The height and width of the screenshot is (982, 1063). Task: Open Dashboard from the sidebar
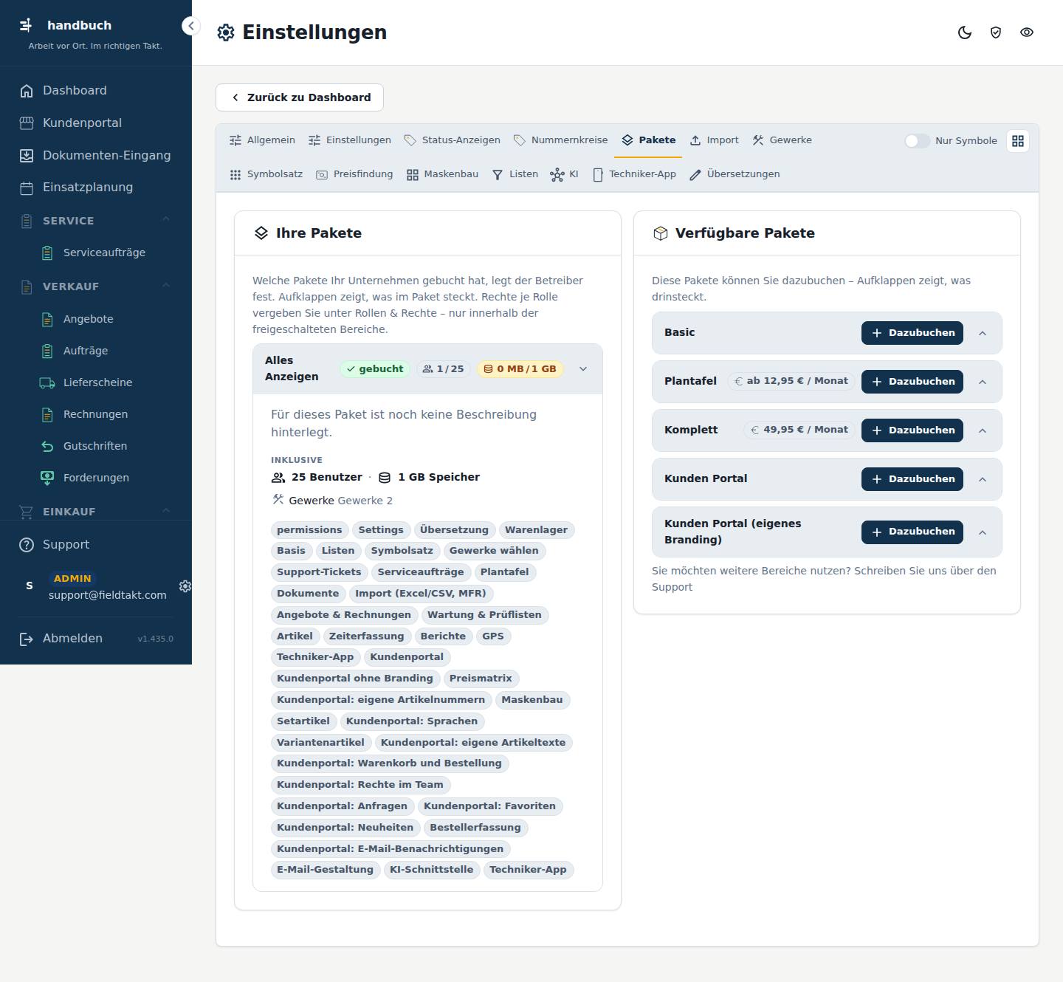96,91
